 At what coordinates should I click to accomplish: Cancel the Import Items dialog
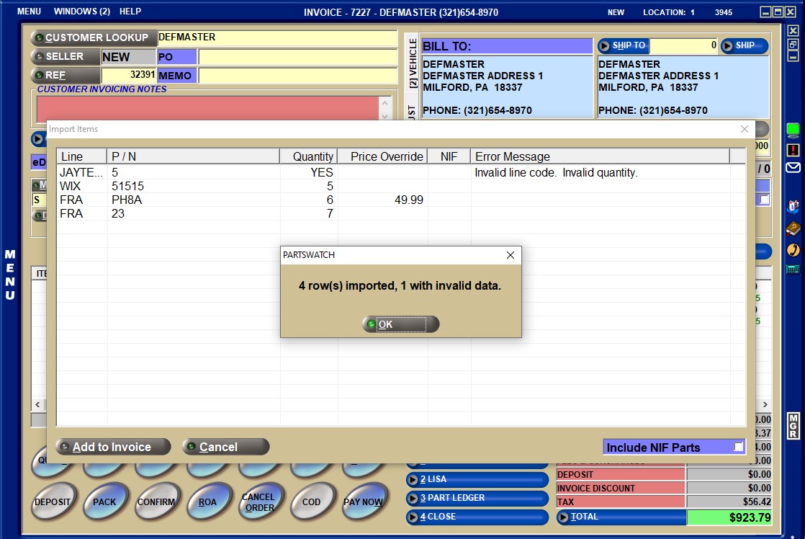[x=225, y=447]
